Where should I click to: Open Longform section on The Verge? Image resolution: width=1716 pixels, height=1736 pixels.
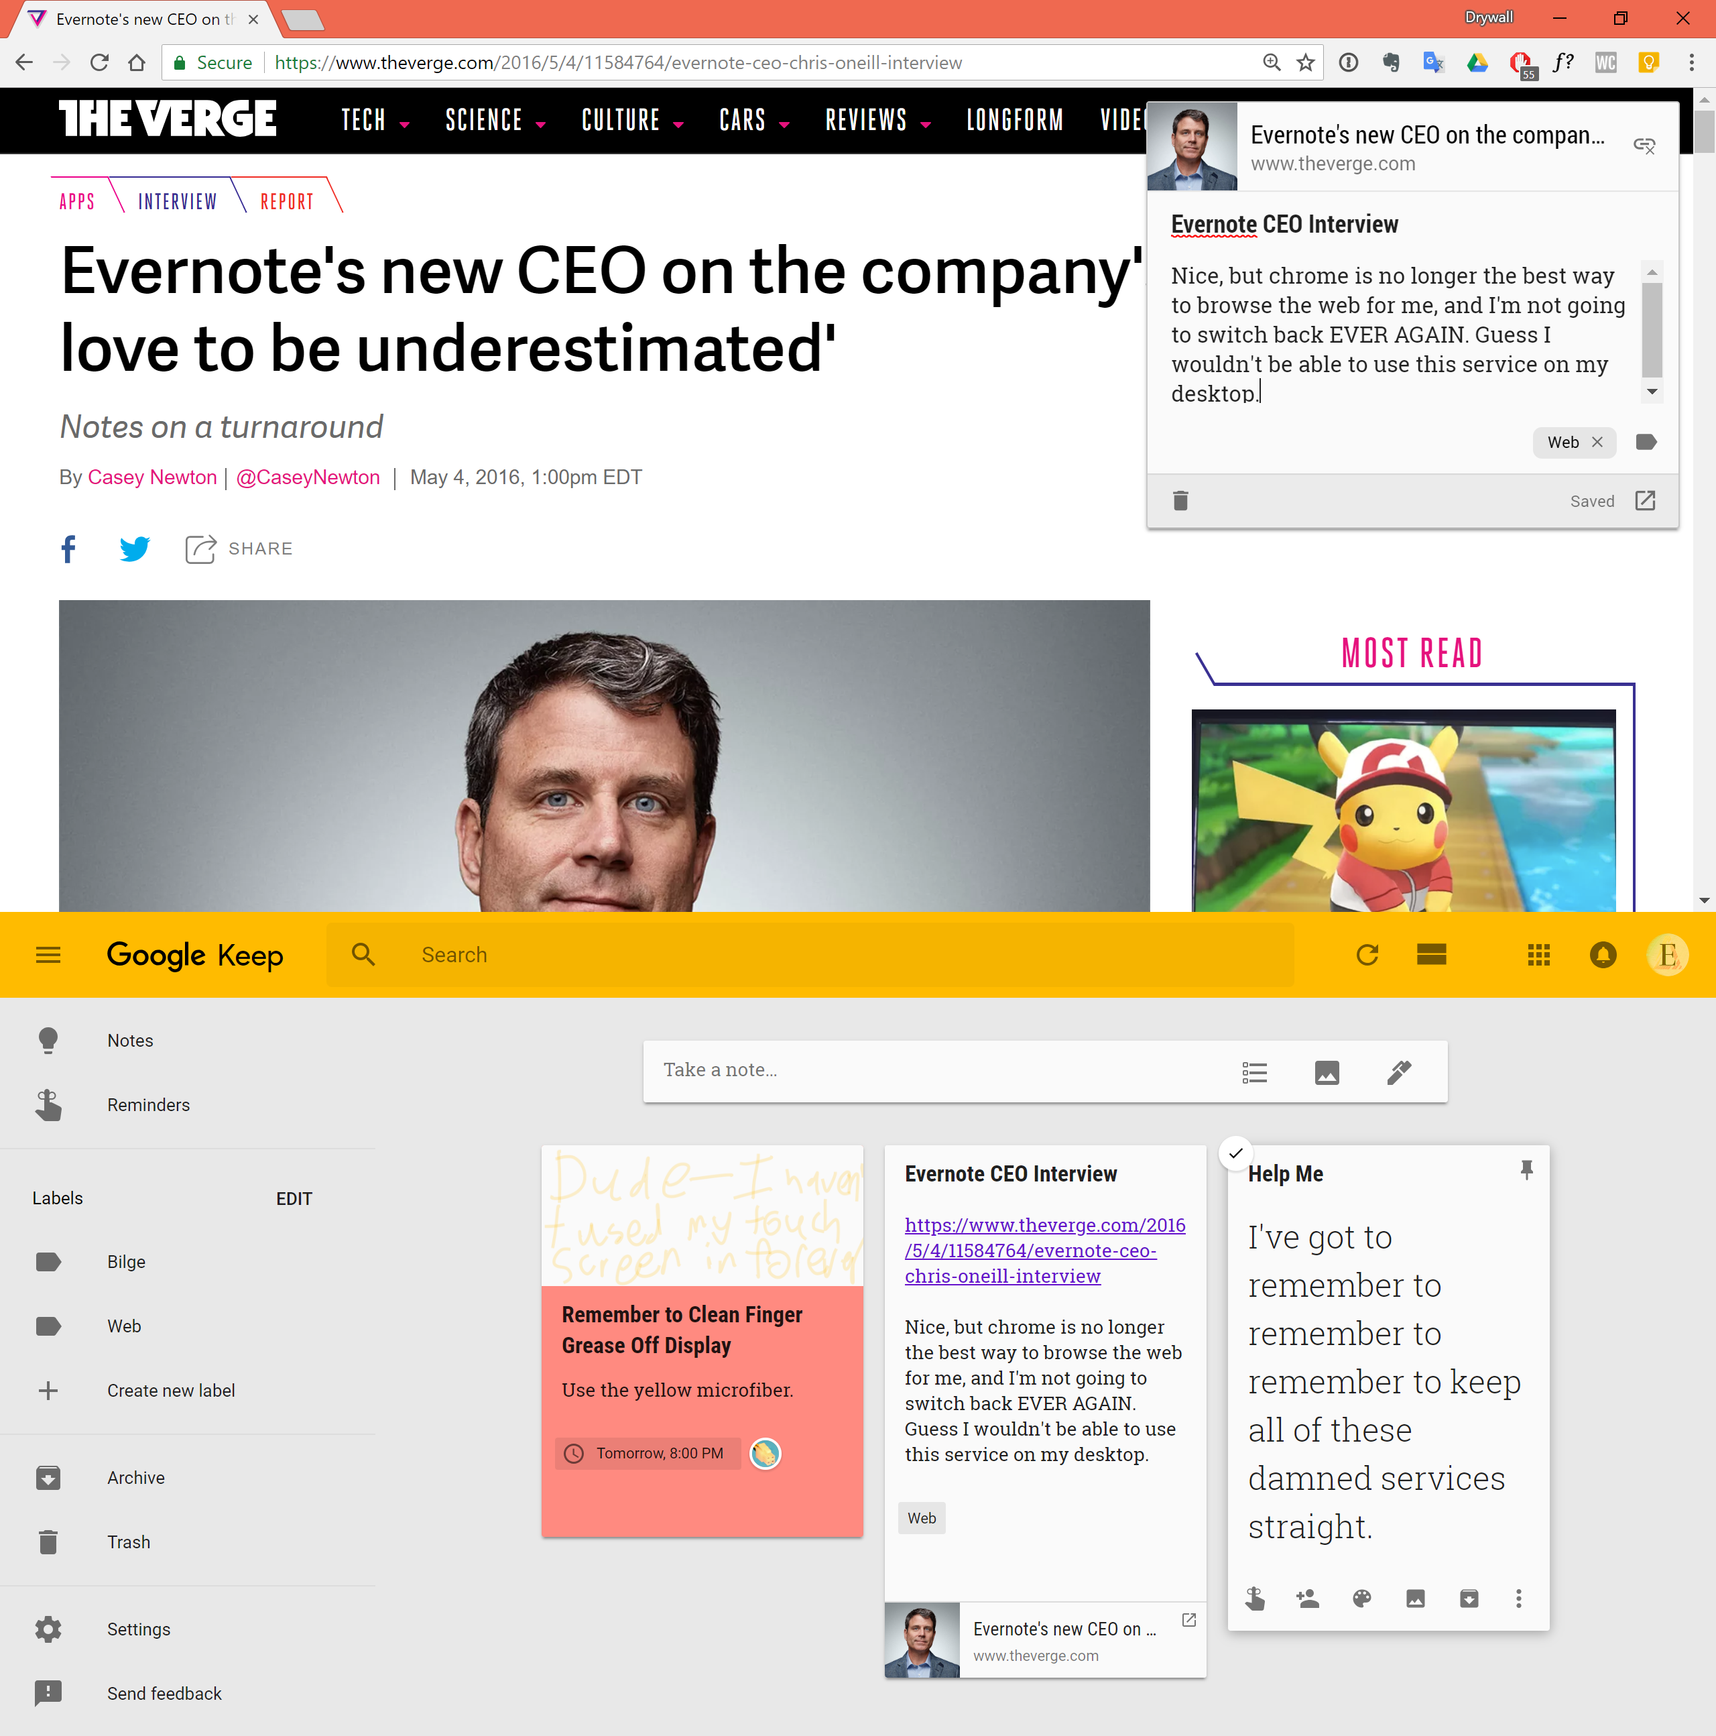point(1014,121)
